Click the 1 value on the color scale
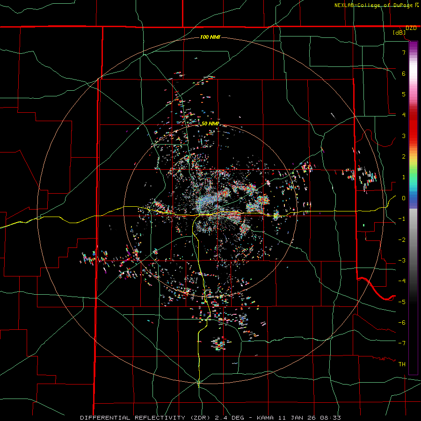The height and width of the screenshot is (421, 421). [404, 177]
